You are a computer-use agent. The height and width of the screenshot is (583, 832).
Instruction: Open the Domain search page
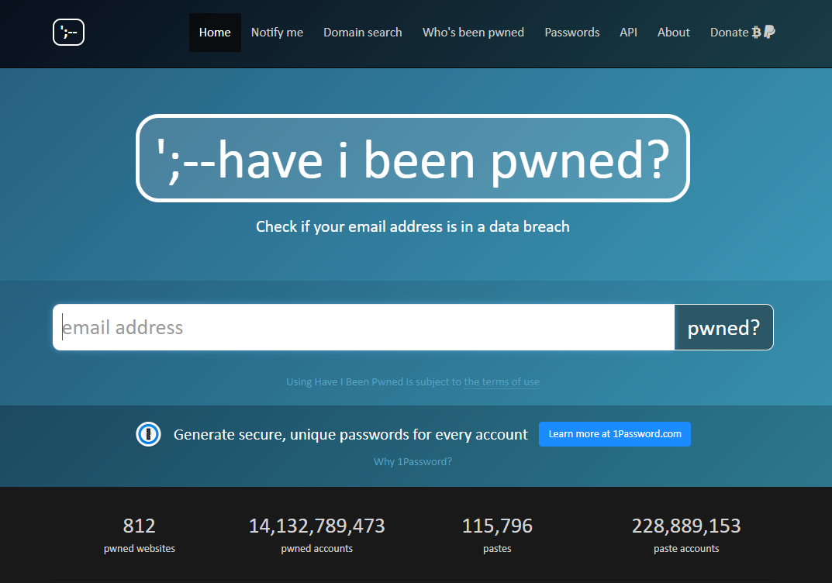click(362, 32)
